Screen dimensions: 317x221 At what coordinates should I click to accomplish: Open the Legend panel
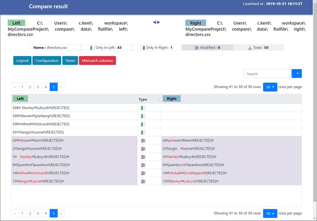point(22,60)
